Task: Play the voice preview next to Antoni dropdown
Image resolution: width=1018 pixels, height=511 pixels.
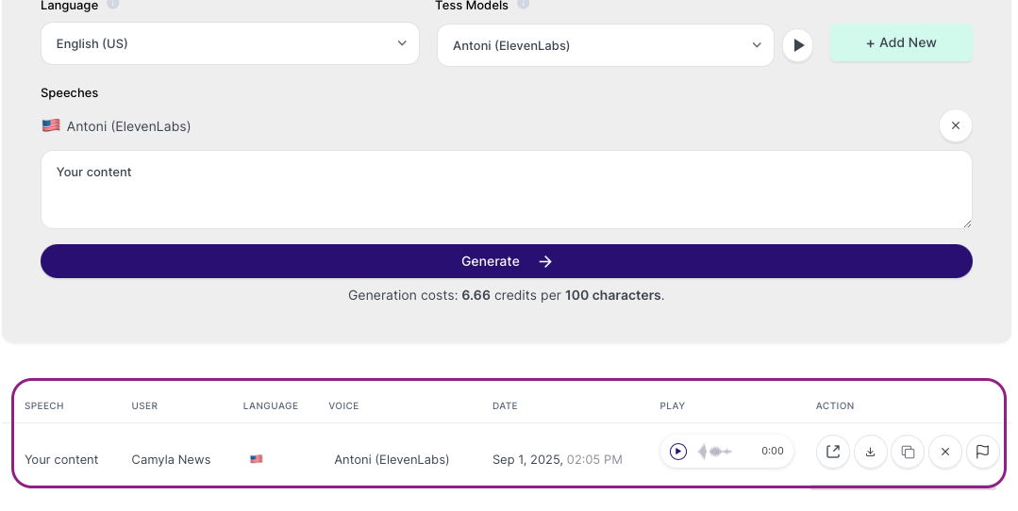Action: [x=798, y=45]
